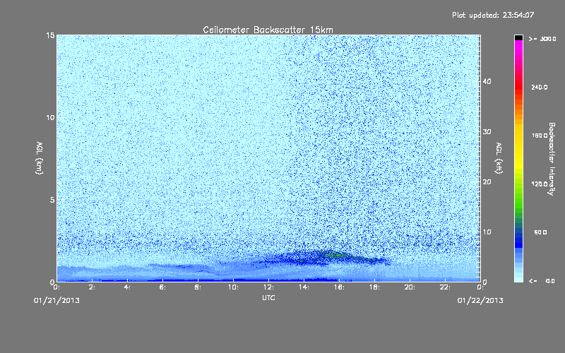The image size is (565, 353).
Task: Select the '4:' UTC hour tick
Action: click(x=128, y=287)
